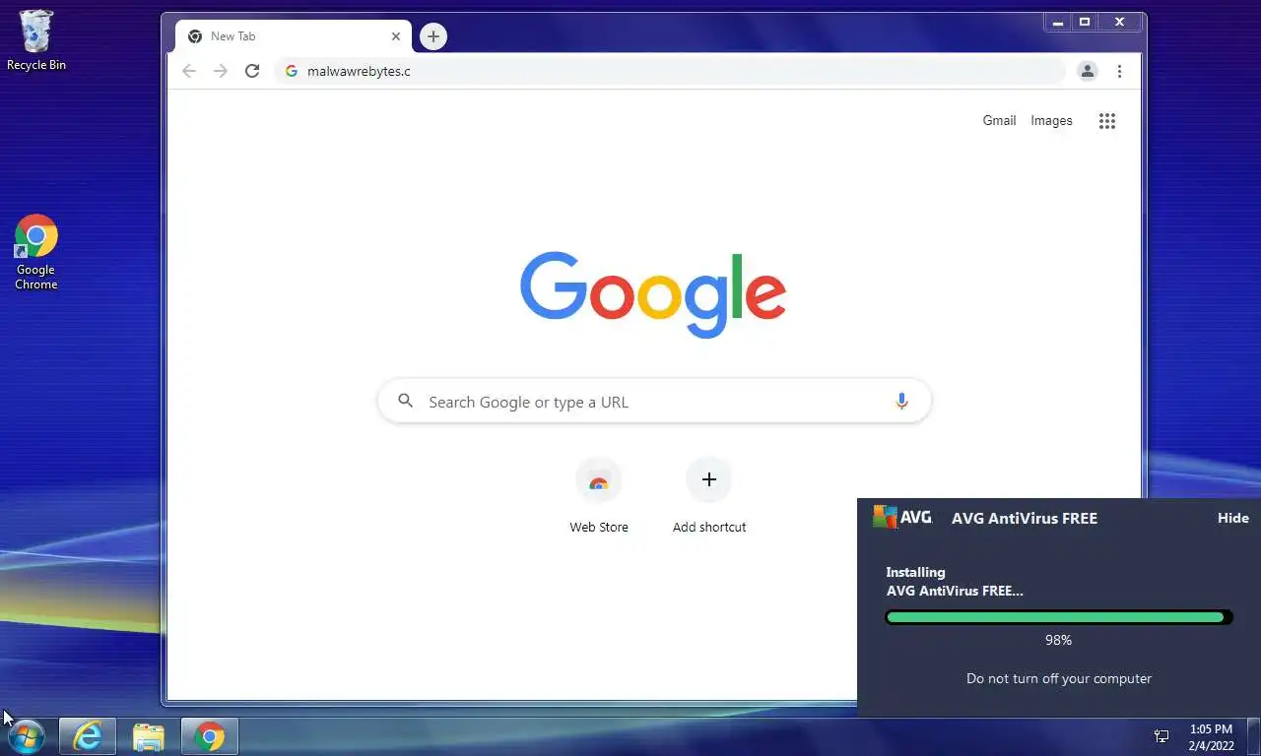Select the Recycle Bin desktop icon
Screen dimensions: 1261x756
(x=36, y=41)
